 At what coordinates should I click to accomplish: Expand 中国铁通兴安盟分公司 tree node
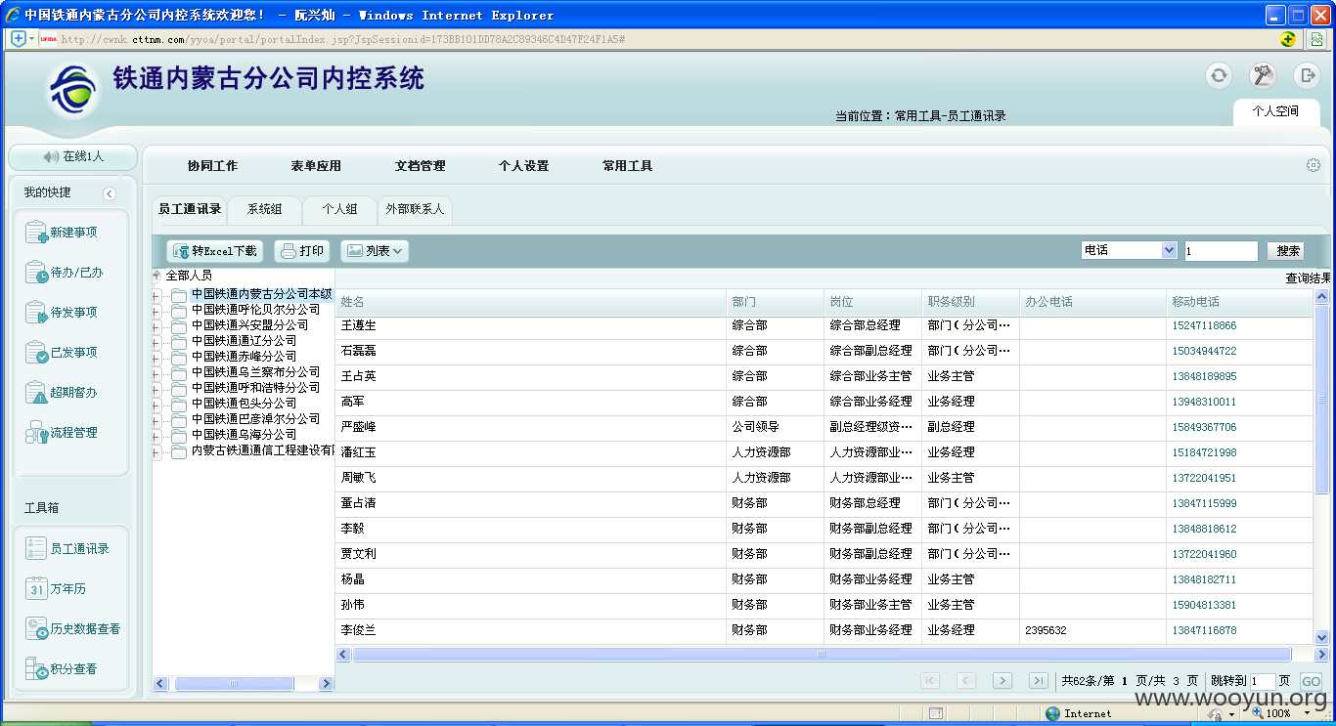pyautogui.click(x=156, y=325)
